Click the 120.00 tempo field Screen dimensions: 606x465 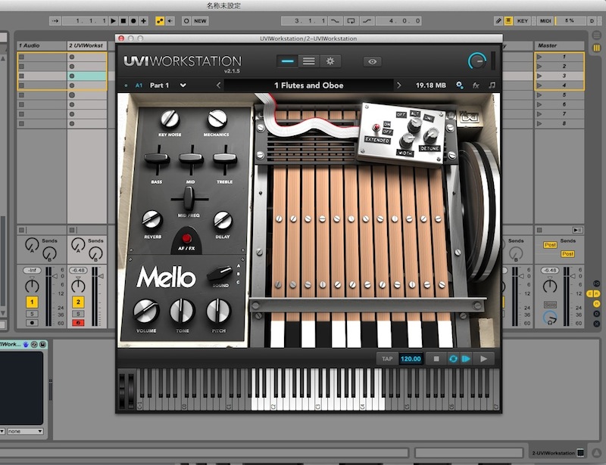411,359
